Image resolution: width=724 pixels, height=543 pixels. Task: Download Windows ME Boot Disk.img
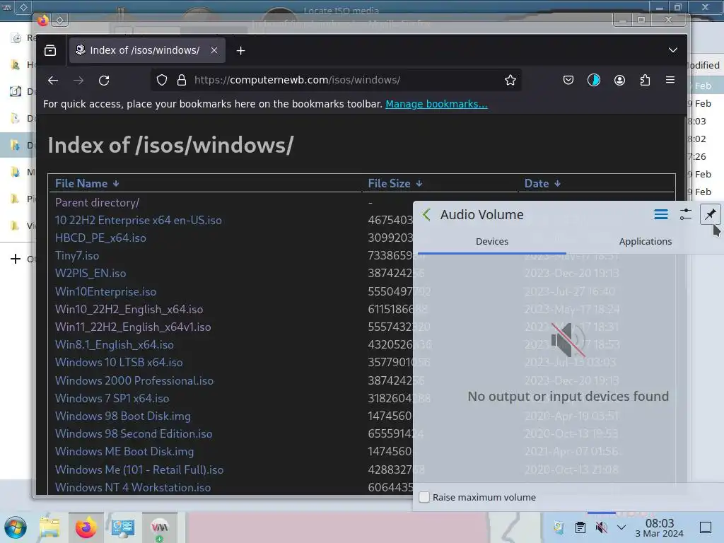click(124, 452)
